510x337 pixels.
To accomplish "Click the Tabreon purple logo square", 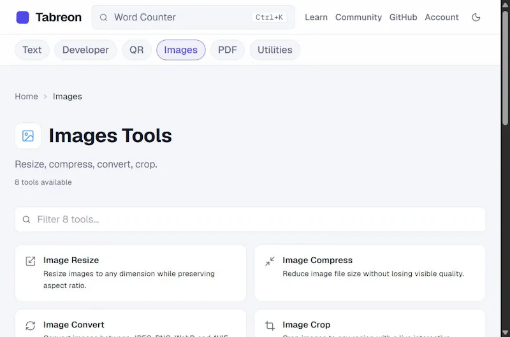I will 22,17.
